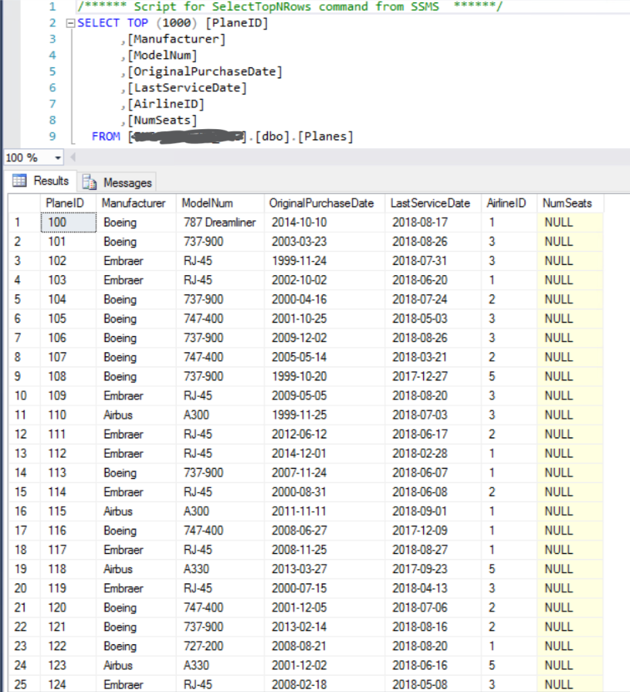This screenshot has width=630, height=692.
Task: Click the OriginalPurchaseDate column header
Action: coord(320,203)
